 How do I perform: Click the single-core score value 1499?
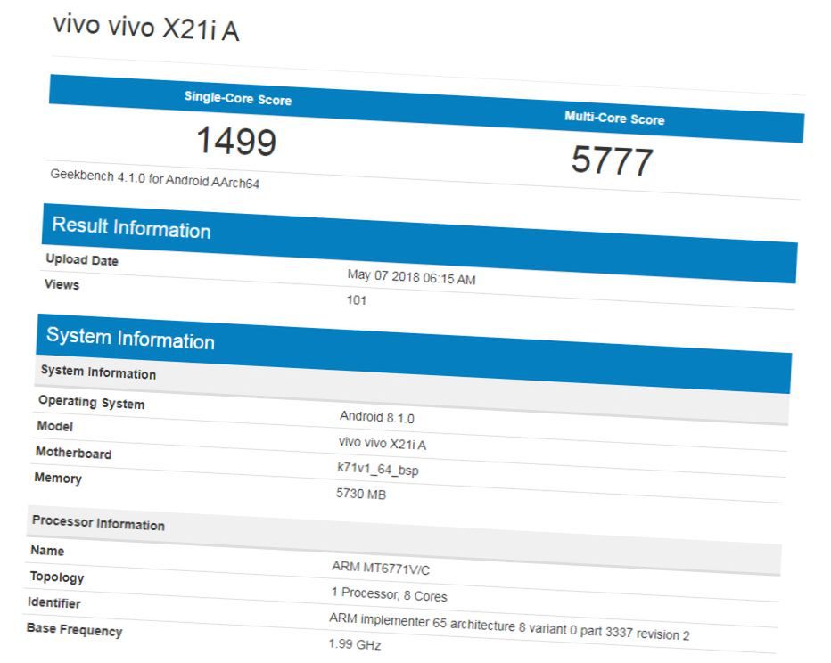point(236,142)
